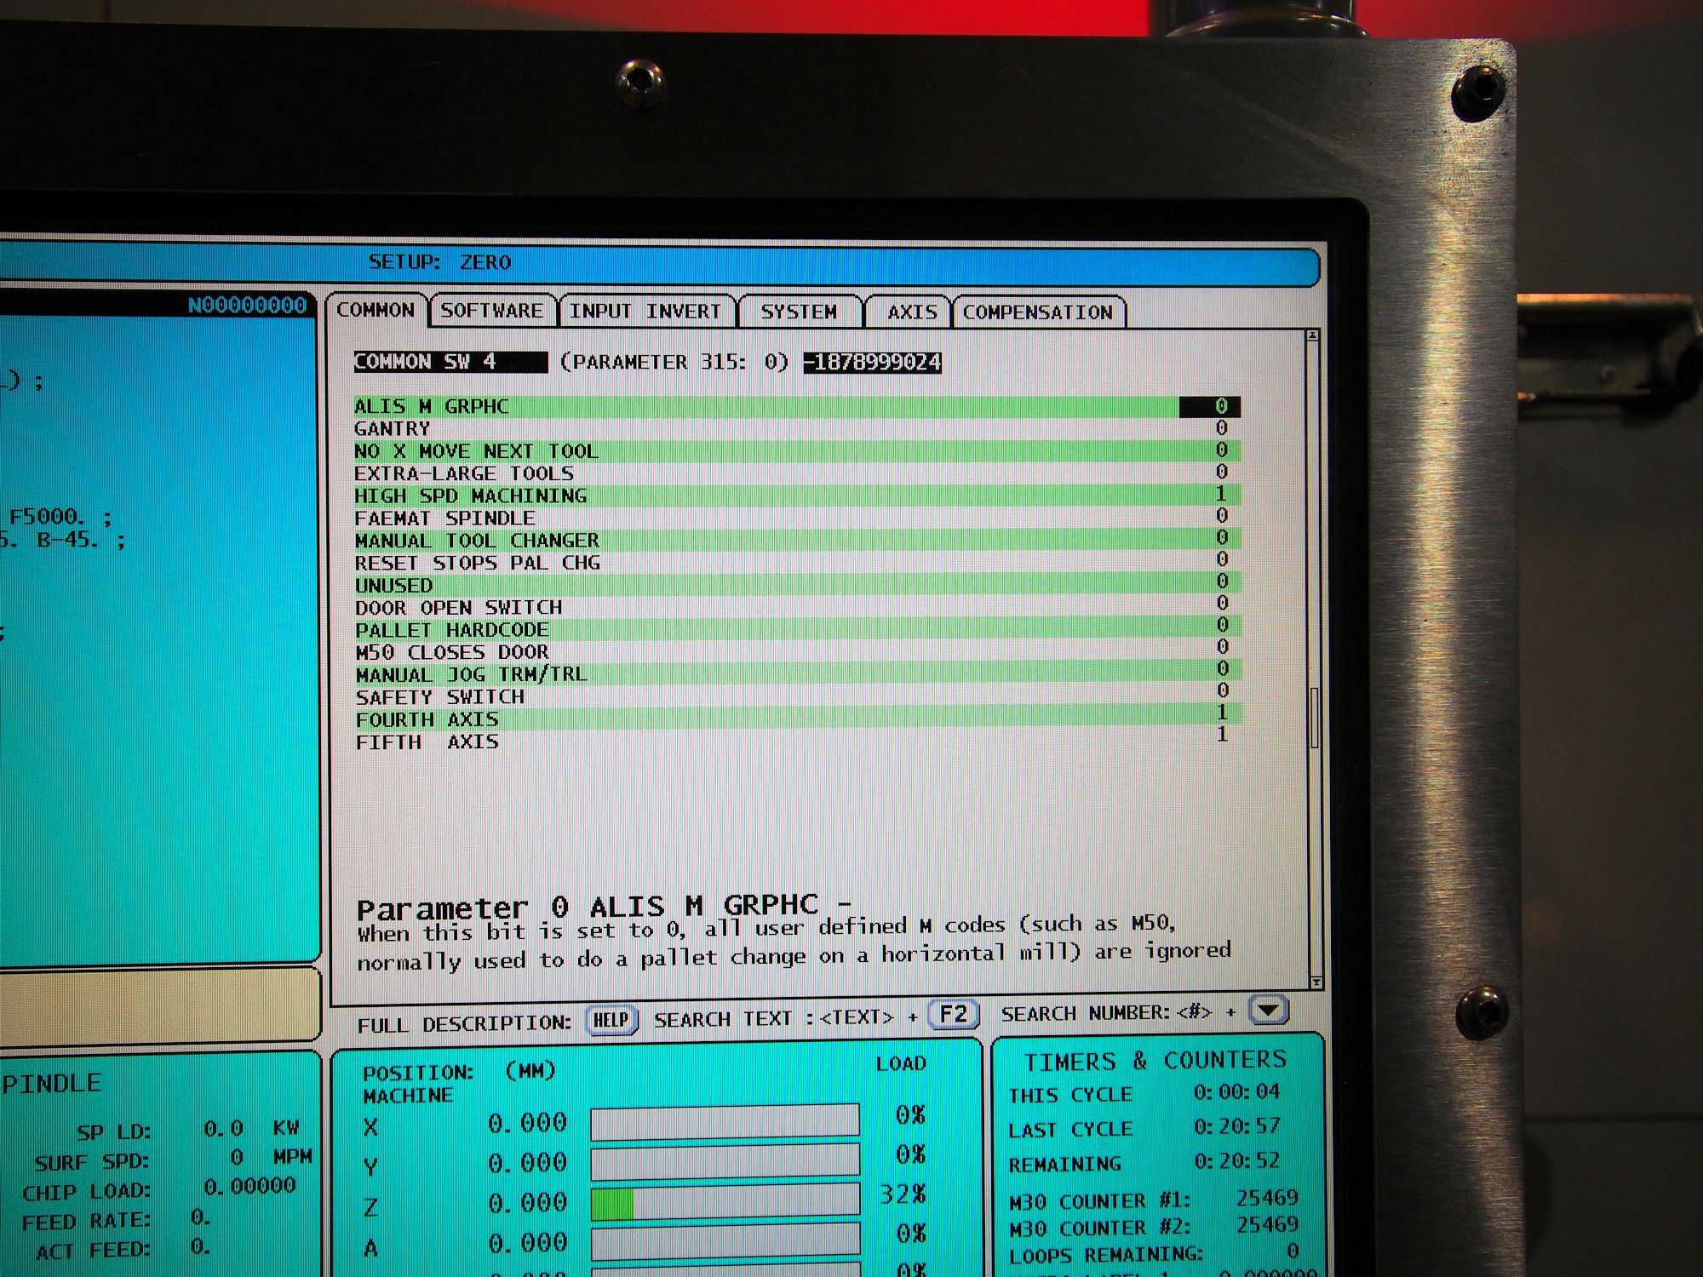
Task: Click the Z axis load bar
Action: pos(725,1204)
